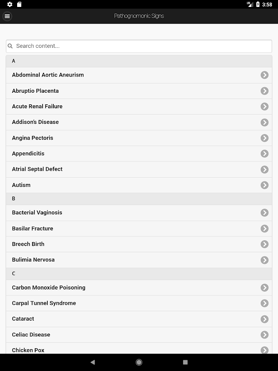Open the Addison's Disease entry
This screenshot has height=371, width=278.
36,122
